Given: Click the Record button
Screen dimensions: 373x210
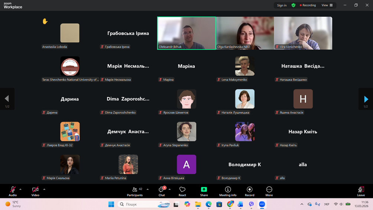Looking at the screenshot, I should (x=249, y=191).
